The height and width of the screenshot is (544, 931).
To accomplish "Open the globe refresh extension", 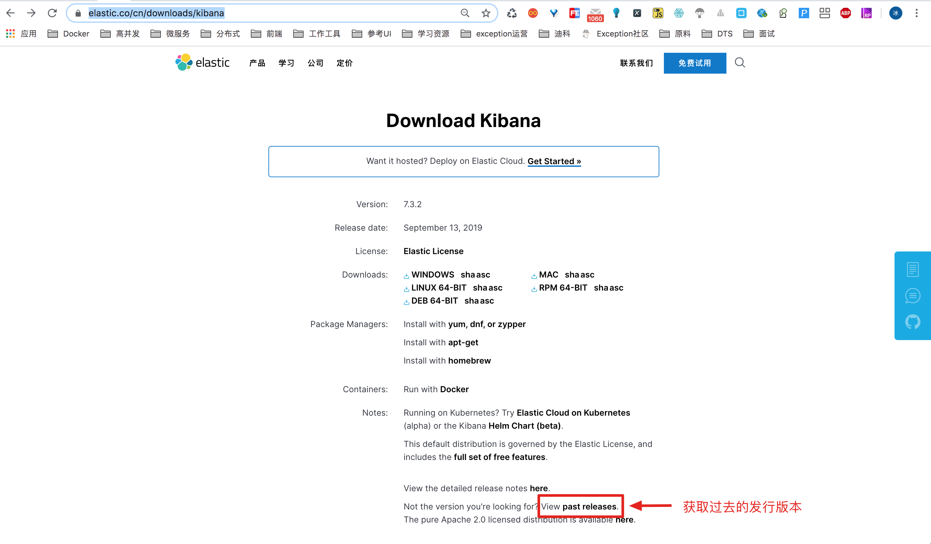I will click(762, 13).
